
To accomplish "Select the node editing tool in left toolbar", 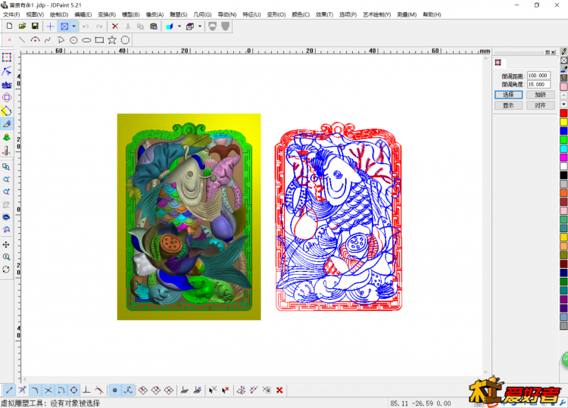I will [7, 71].
